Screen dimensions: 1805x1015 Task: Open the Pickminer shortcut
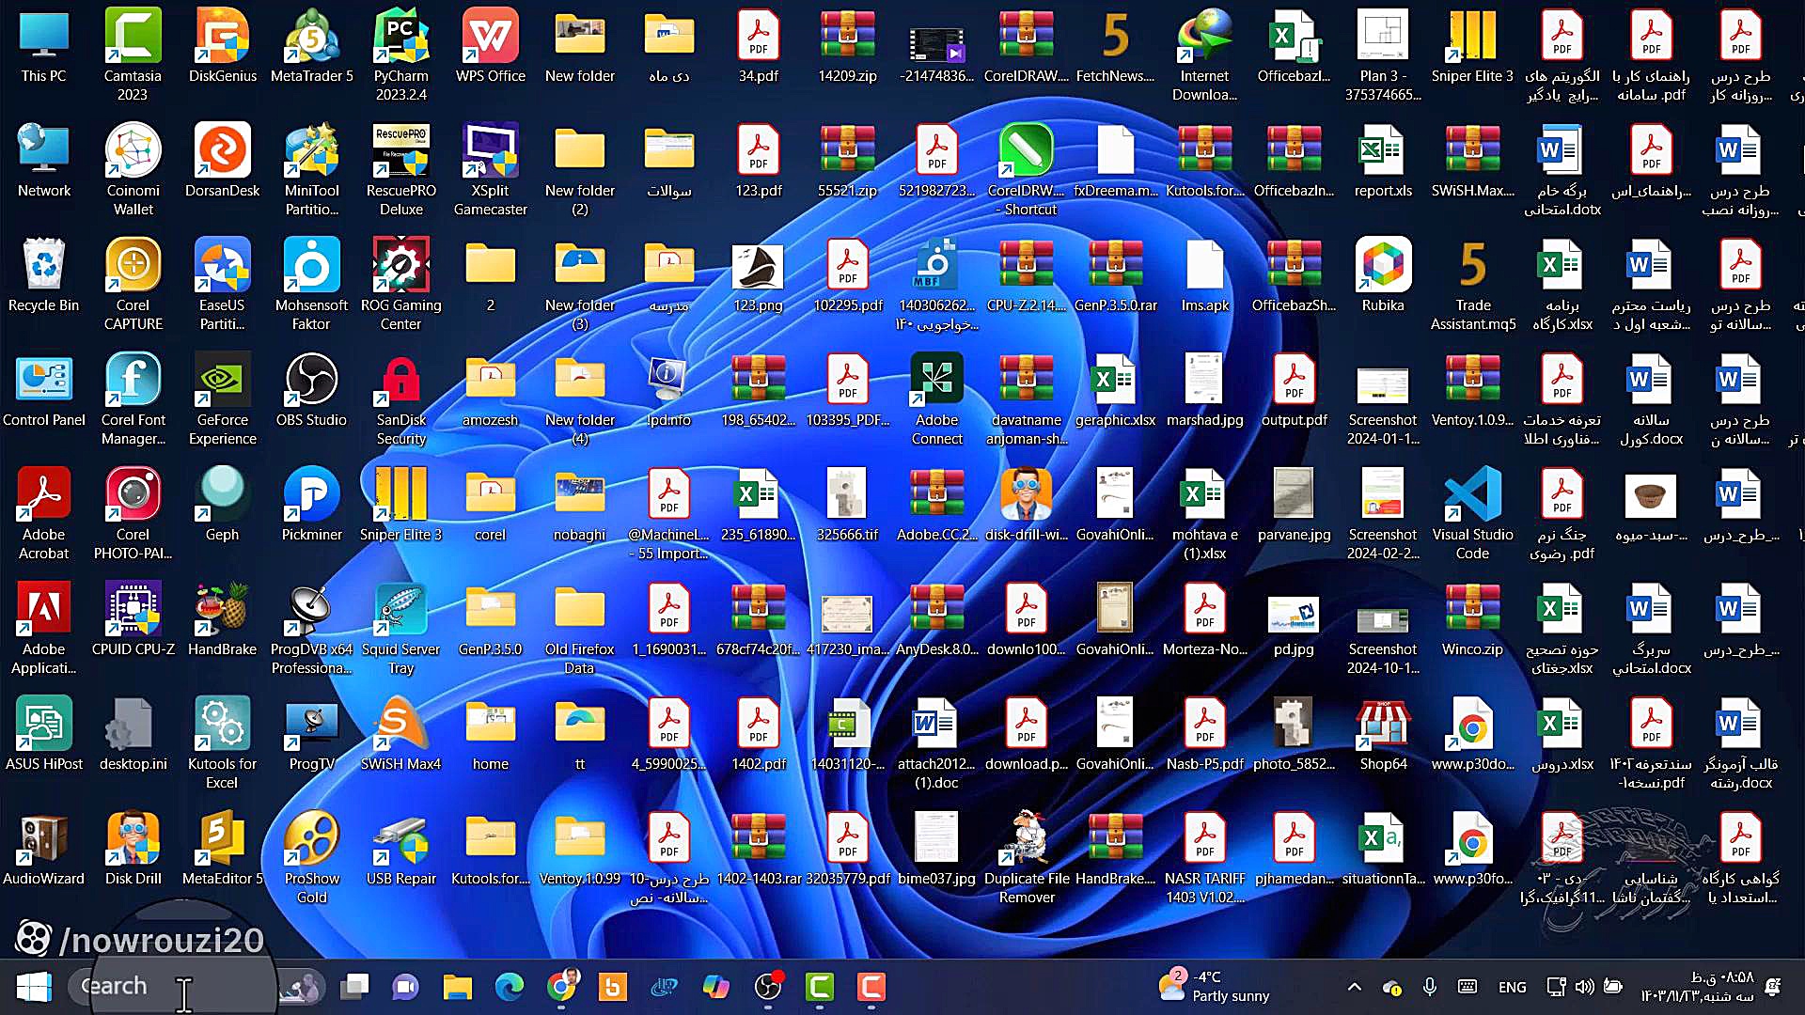coord(311,506)
